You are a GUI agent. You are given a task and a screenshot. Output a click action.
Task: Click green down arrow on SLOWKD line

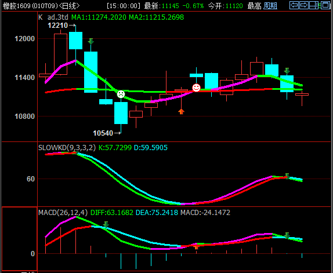[287, 176]
